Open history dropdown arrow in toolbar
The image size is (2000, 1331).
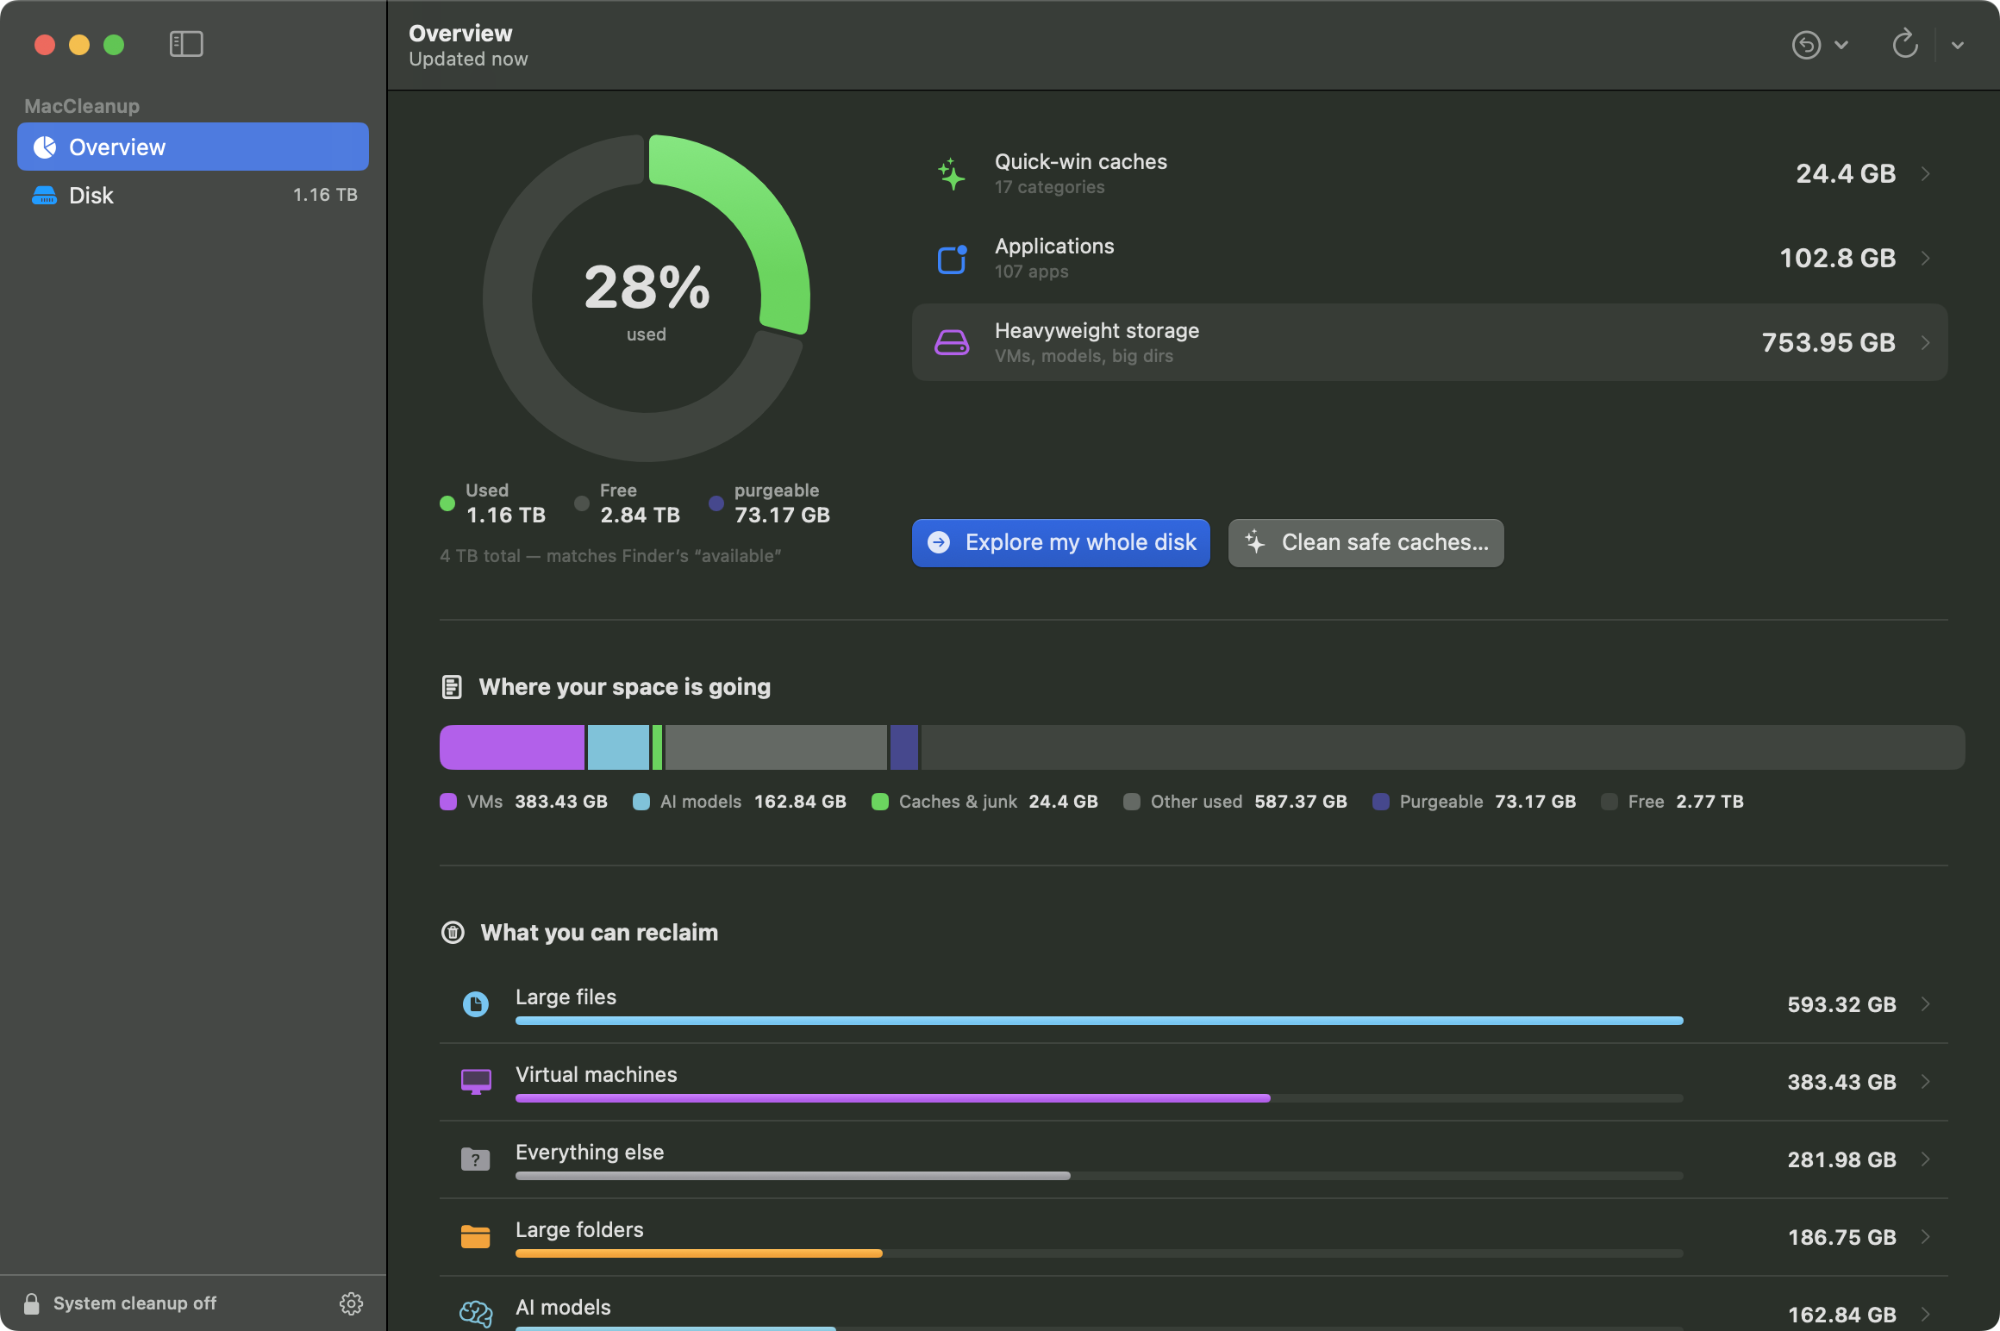click(1841, 45)
